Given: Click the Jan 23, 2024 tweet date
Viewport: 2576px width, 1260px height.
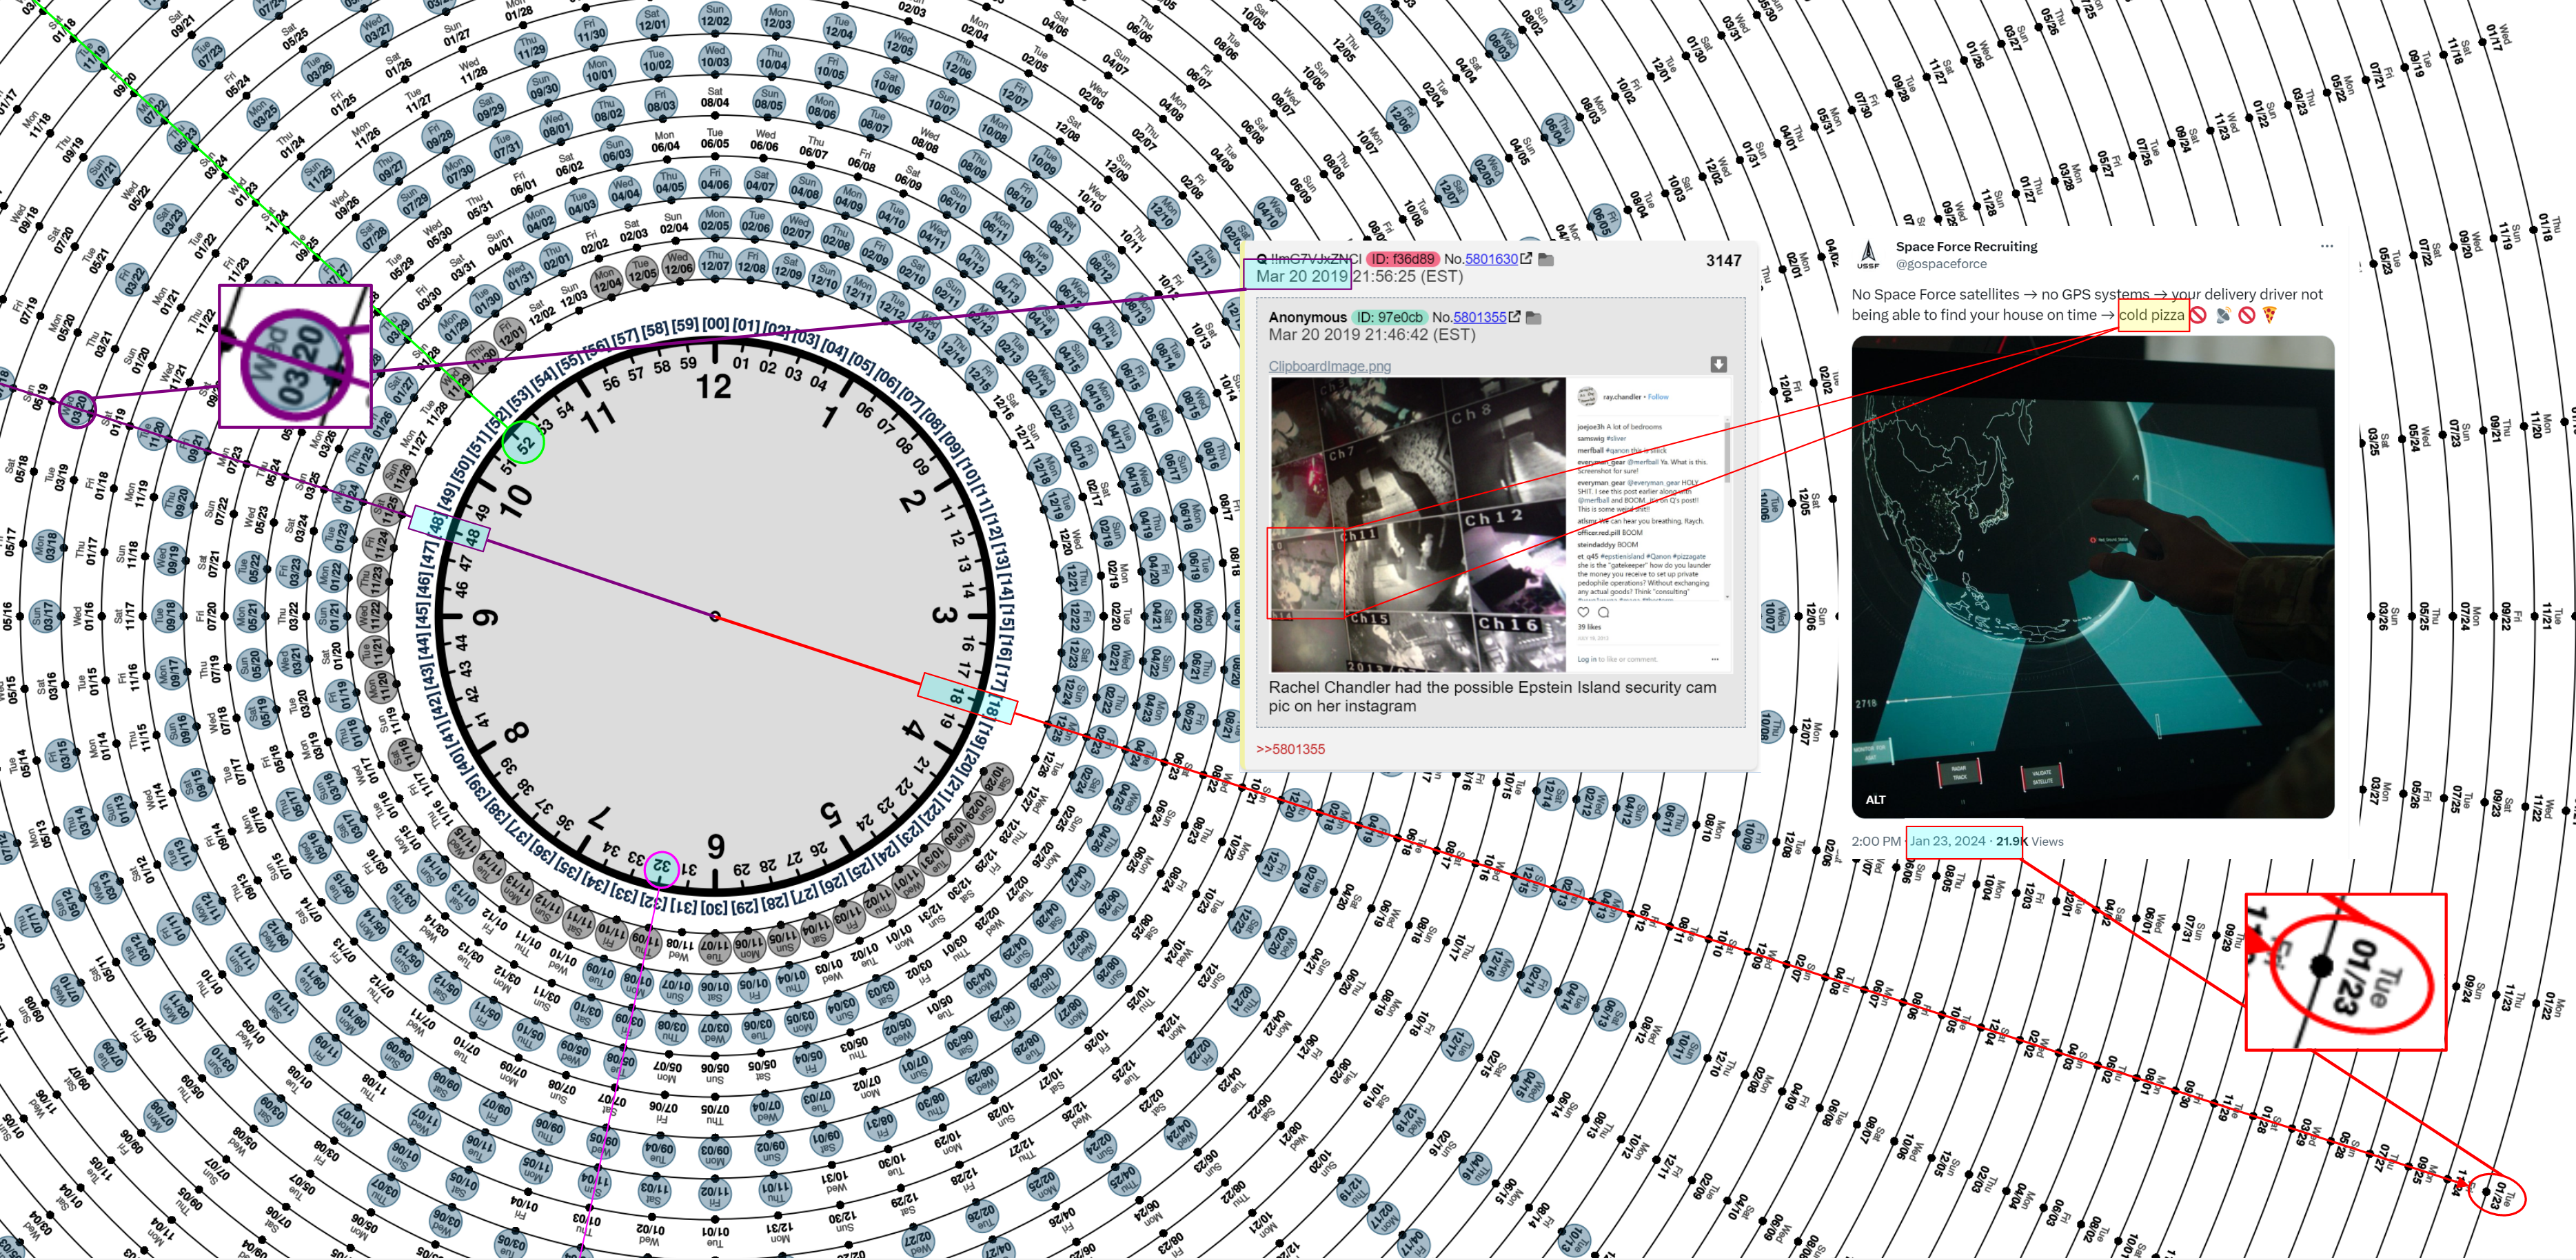Looking at the screenshot, I should tap(1947, 841).
